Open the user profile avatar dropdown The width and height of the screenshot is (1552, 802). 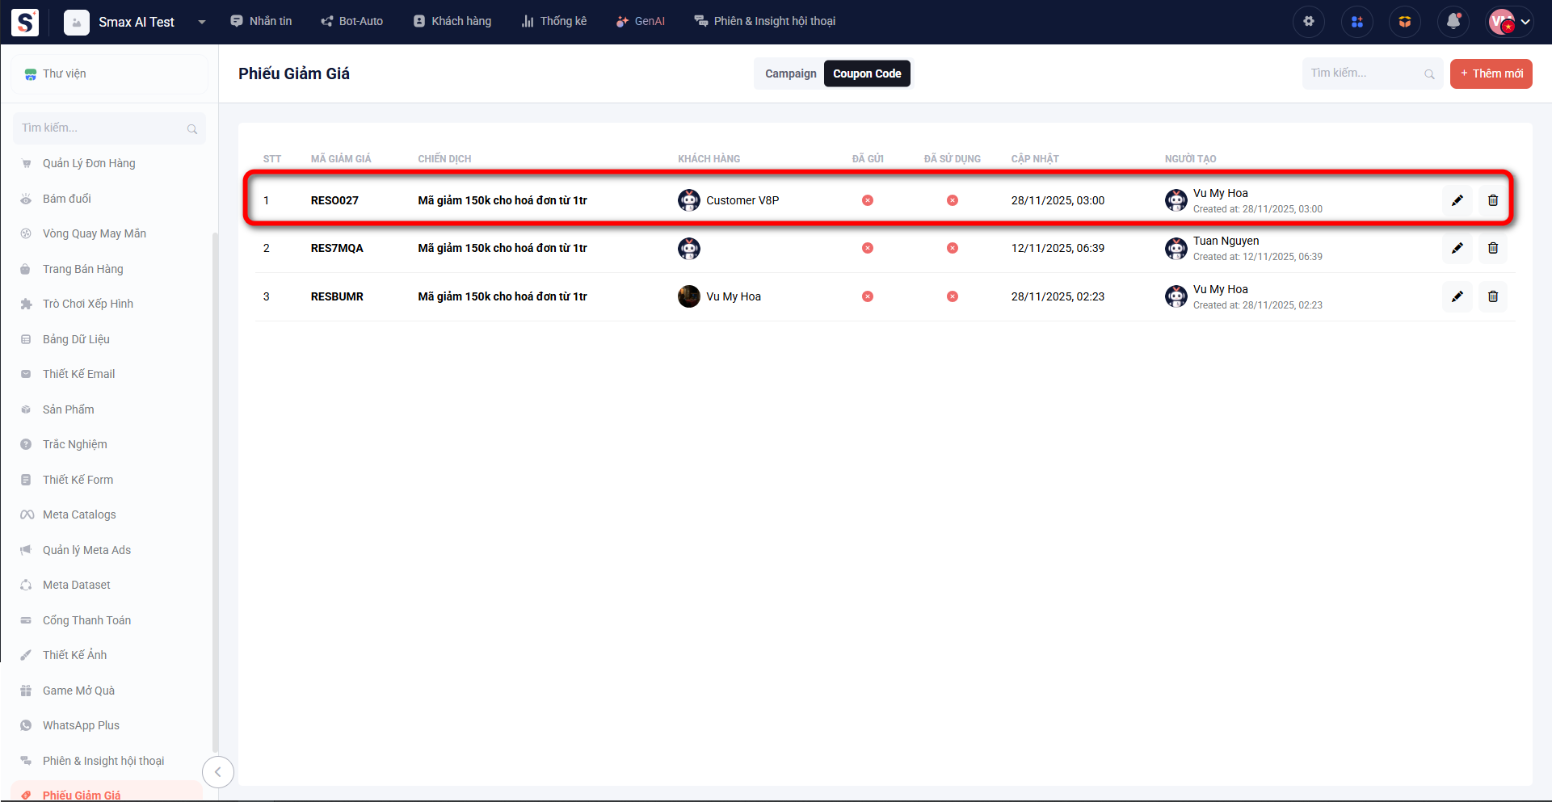(x=1510, y=22)
